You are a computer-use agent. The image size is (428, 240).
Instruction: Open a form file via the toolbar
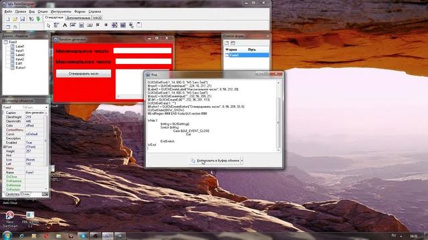pyautogui.click(x=15, y=19)
